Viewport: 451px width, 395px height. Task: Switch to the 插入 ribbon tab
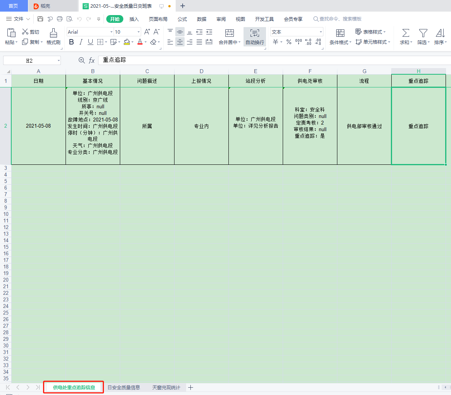pos(134,19)
